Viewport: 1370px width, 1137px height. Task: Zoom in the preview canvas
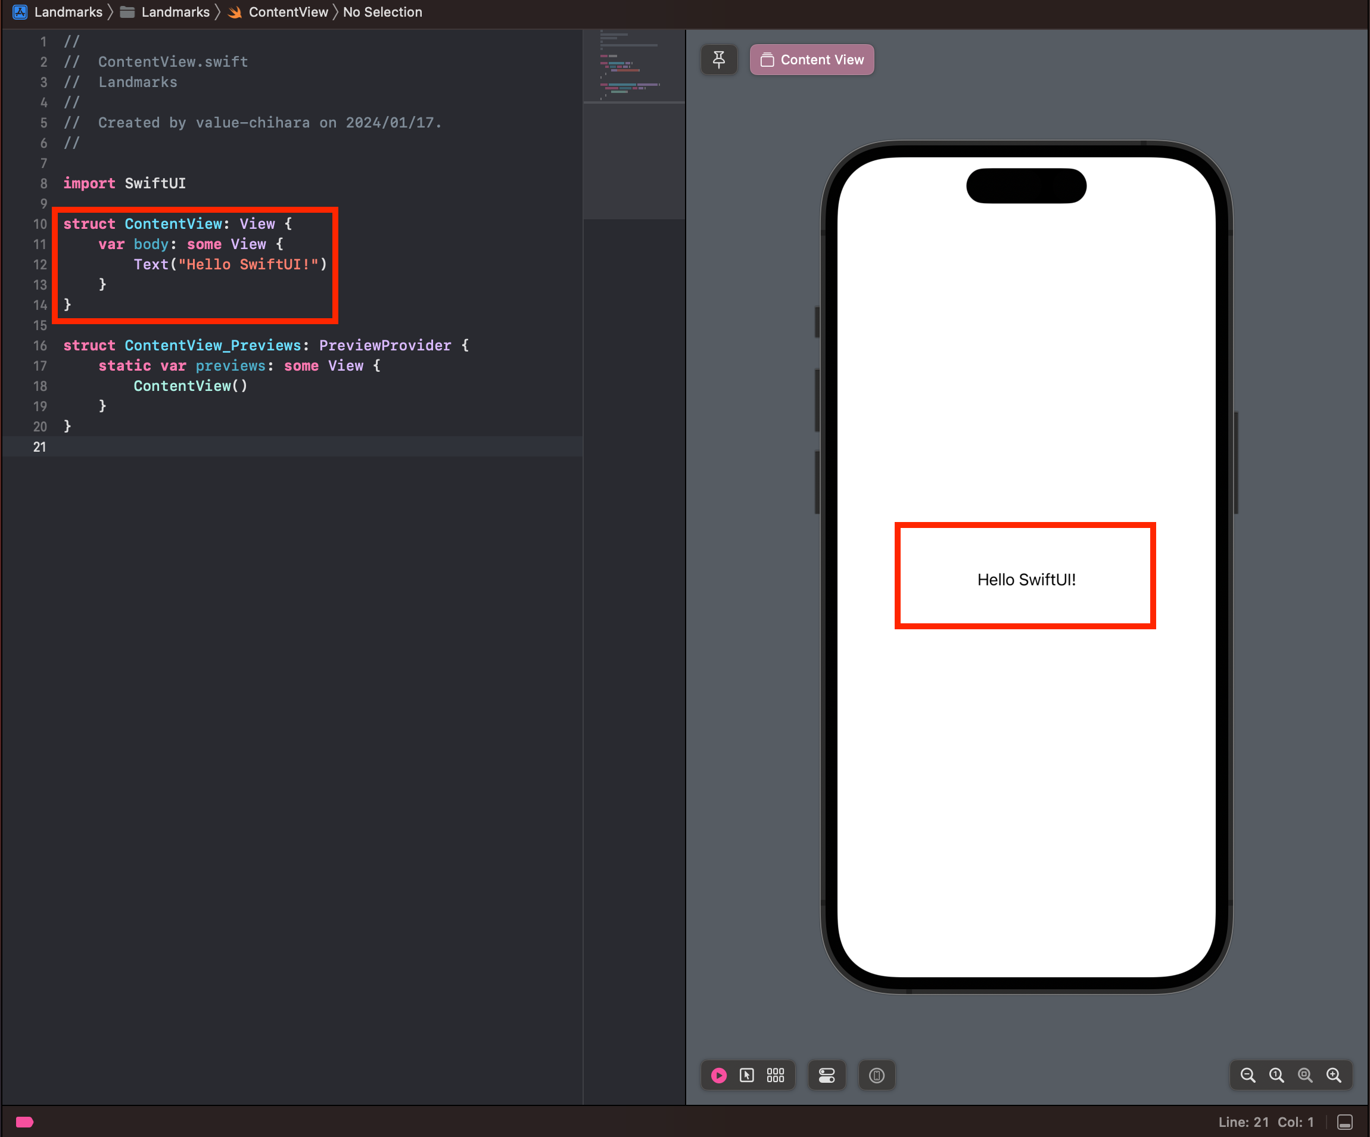[1334, 1075]
